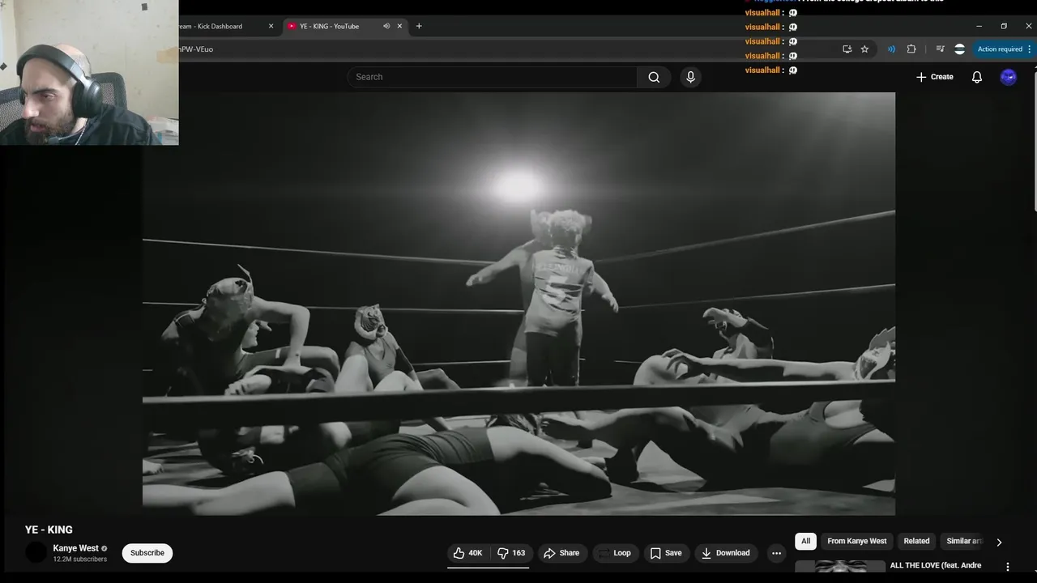This screenshot has width=1037, height=583.
Task: Start voice search with microphone icon
Action: tap(690, 77)
